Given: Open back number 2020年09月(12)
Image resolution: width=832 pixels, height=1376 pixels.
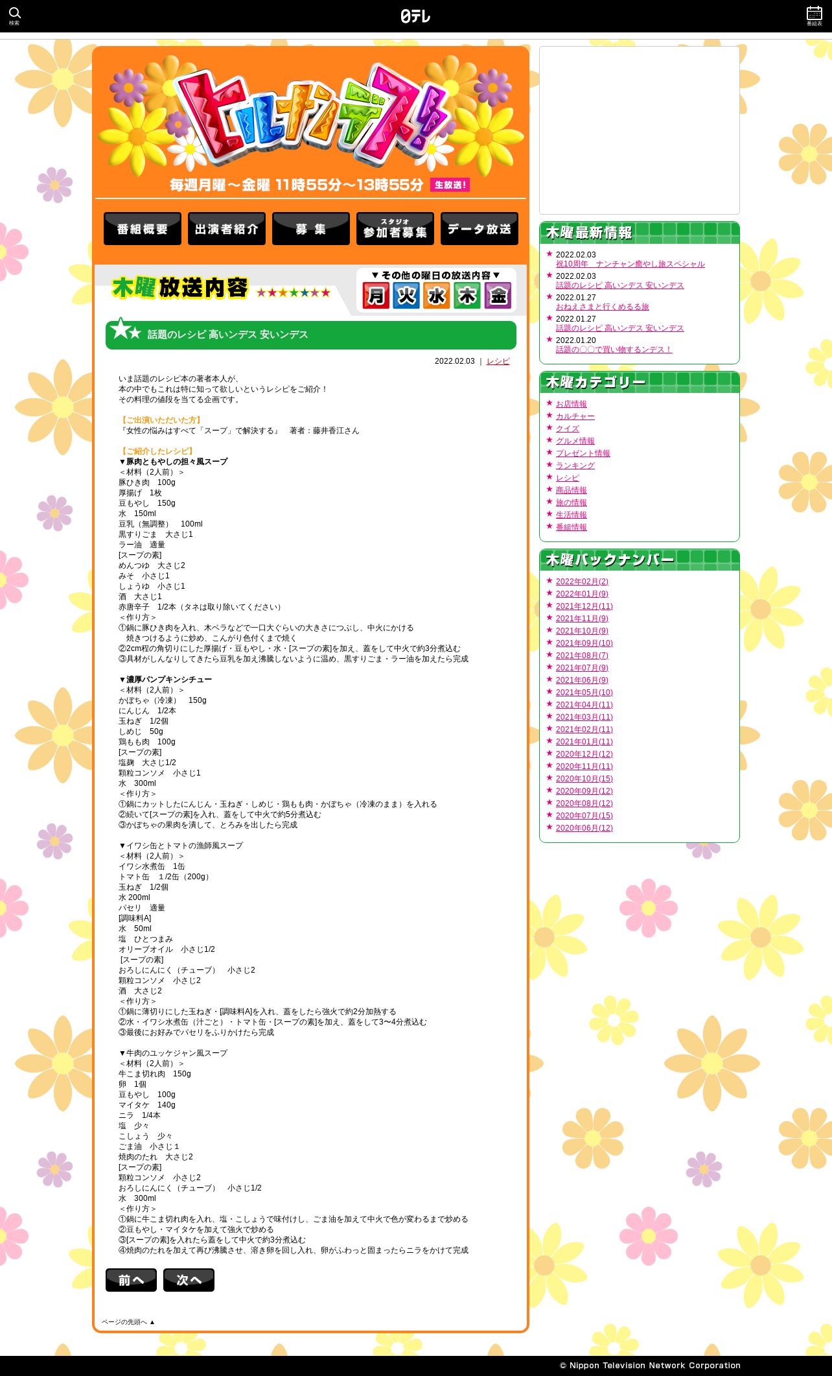Looking at the screenshot, I should 584,791.
